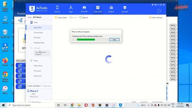The width and height of the screenshot is (192, 108).
Task: Open Advanced in the sidebar
Action: click(x=37, y=76)
